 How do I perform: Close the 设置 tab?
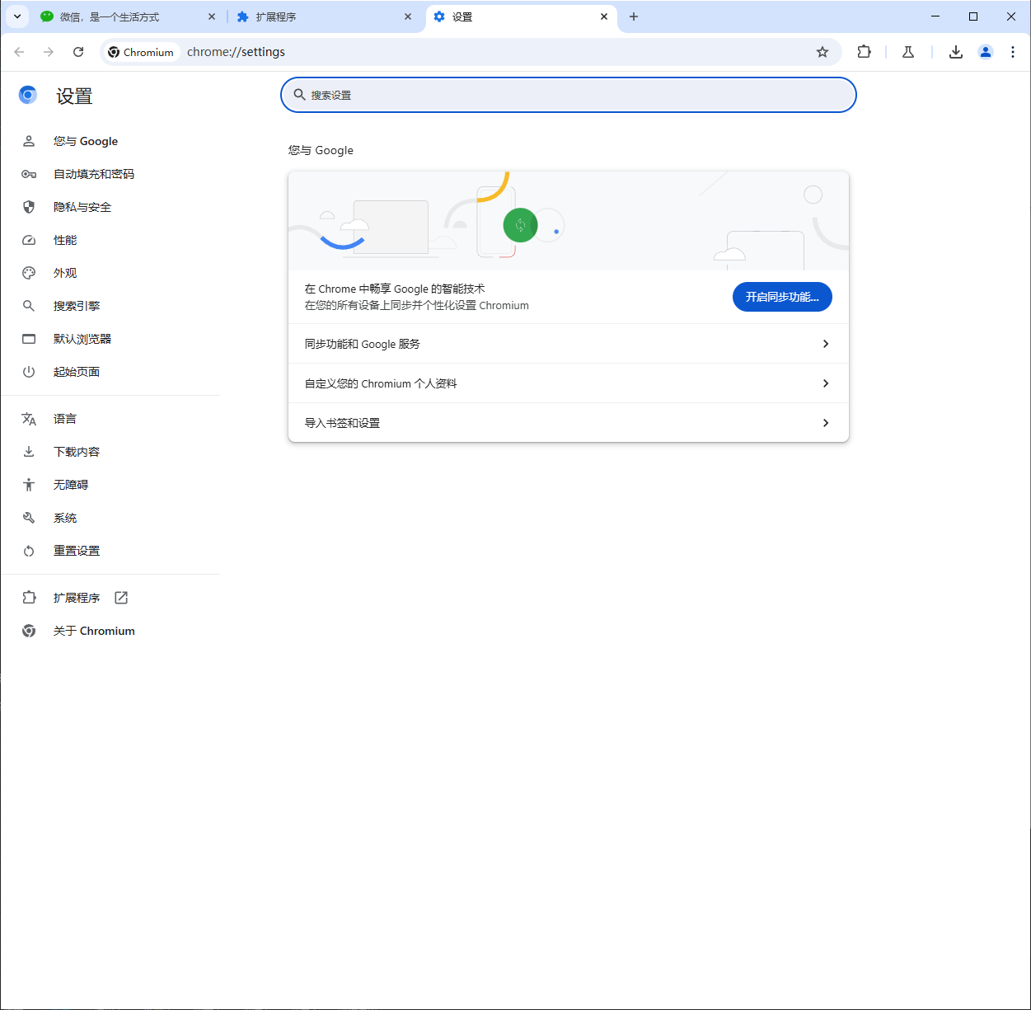(x=604, y=16)
